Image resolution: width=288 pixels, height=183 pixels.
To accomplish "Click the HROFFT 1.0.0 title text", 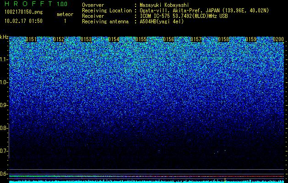I will 36,4.
